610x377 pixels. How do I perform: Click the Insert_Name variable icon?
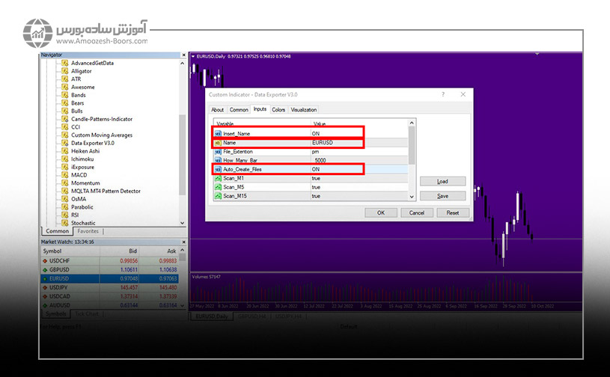218,133
